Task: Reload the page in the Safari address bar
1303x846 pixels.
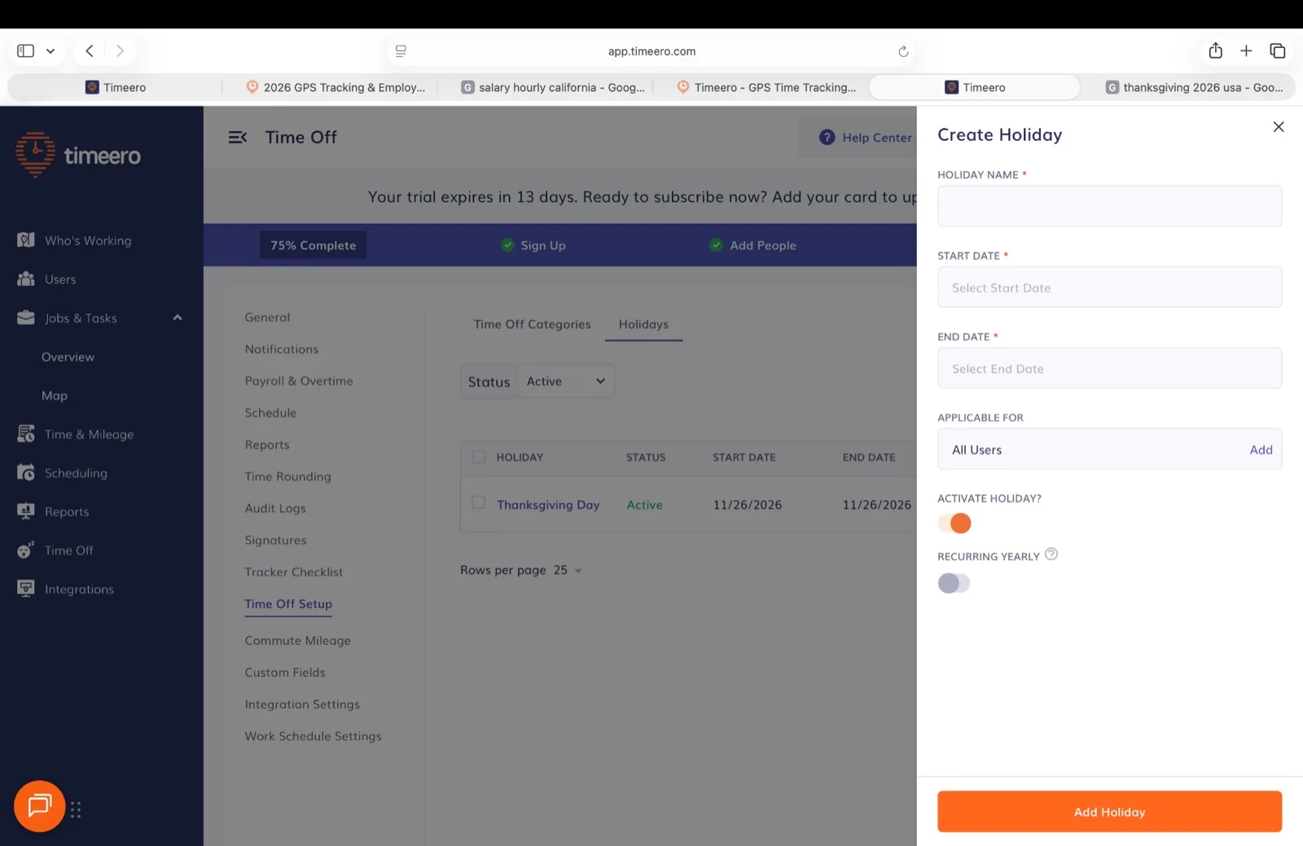Action: pyautogui.click(x=903, y=51)
